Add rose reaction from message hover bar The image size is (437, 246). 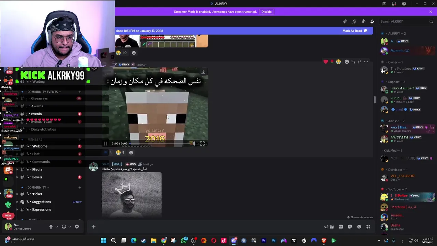pyautogui.click(x=332, y=62)
